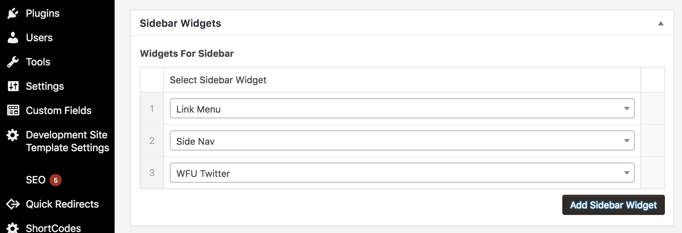Click the Tools wrench icon

tap(13, 62)
